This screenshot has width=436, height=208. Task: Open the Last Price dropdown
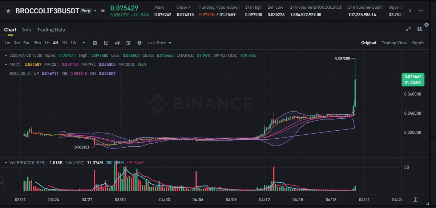(x=160, y=43)
